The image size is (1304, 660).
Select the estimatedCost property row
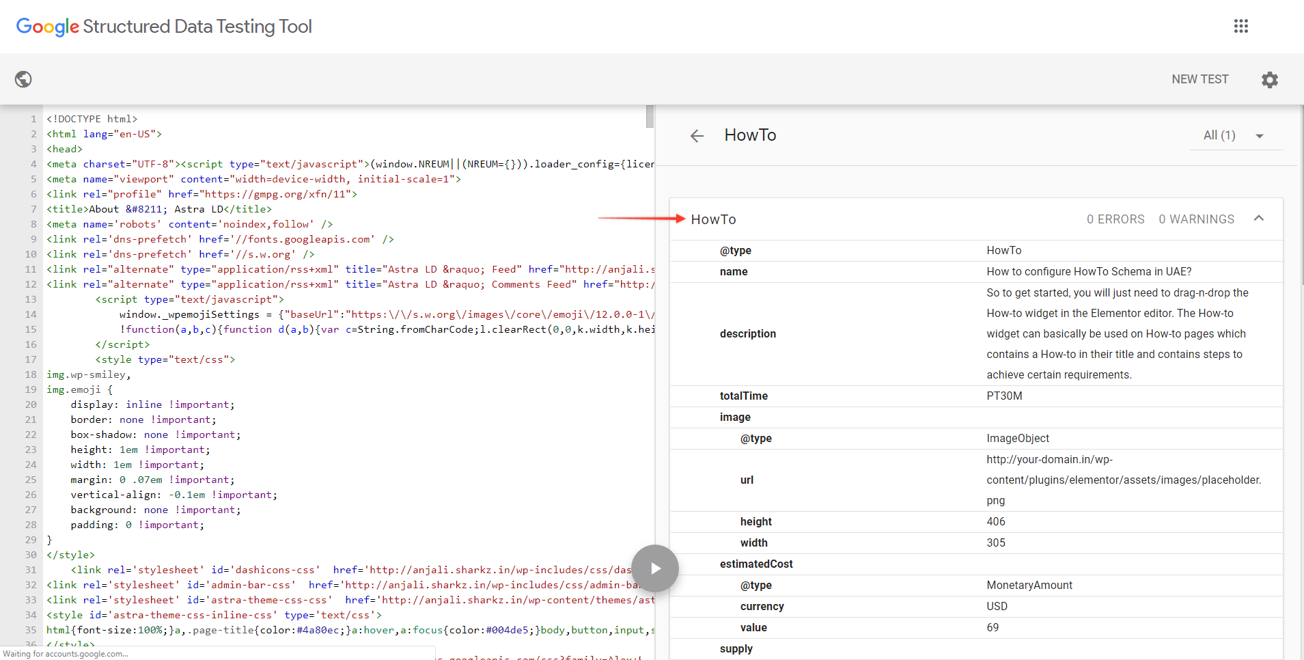click(x=755, y=564)
